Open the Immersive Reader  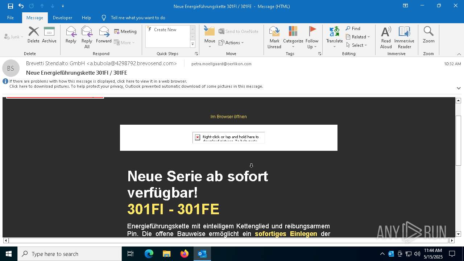click(404, 37)
